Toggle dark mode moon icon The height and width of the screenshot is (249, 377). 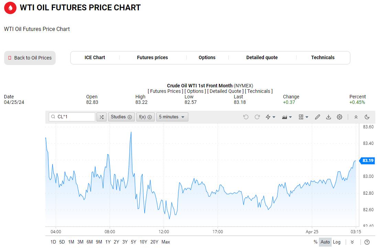click(x=367, y=117)
